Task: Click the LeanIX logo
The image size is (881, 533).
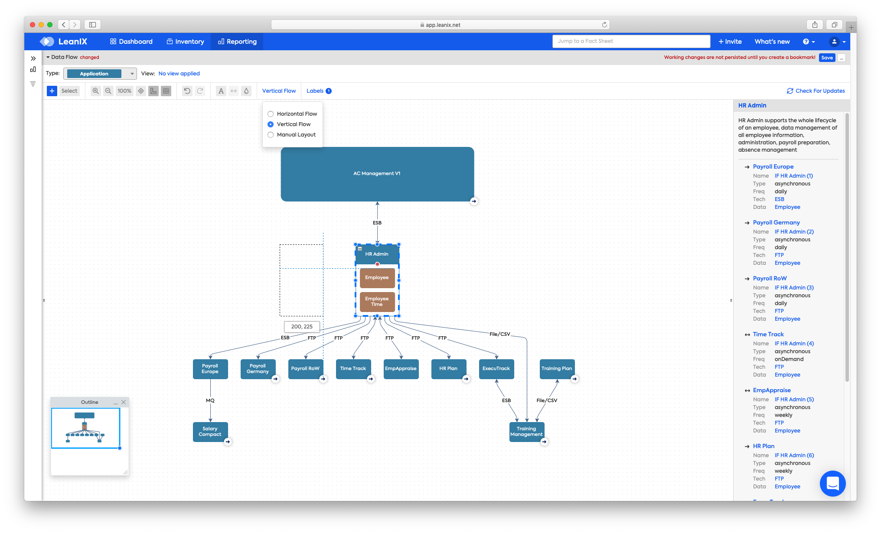Action: 64,42
